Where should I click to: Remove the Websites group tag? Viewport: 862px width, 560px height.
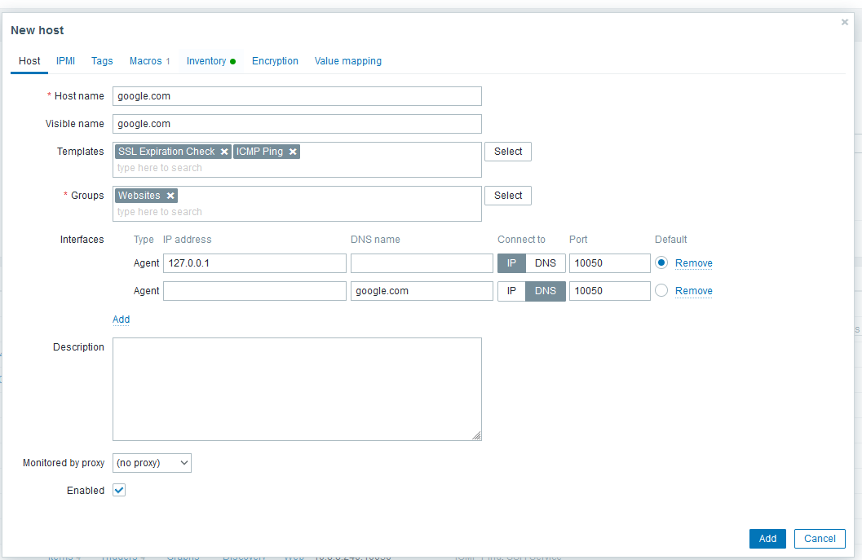point(170,196)
